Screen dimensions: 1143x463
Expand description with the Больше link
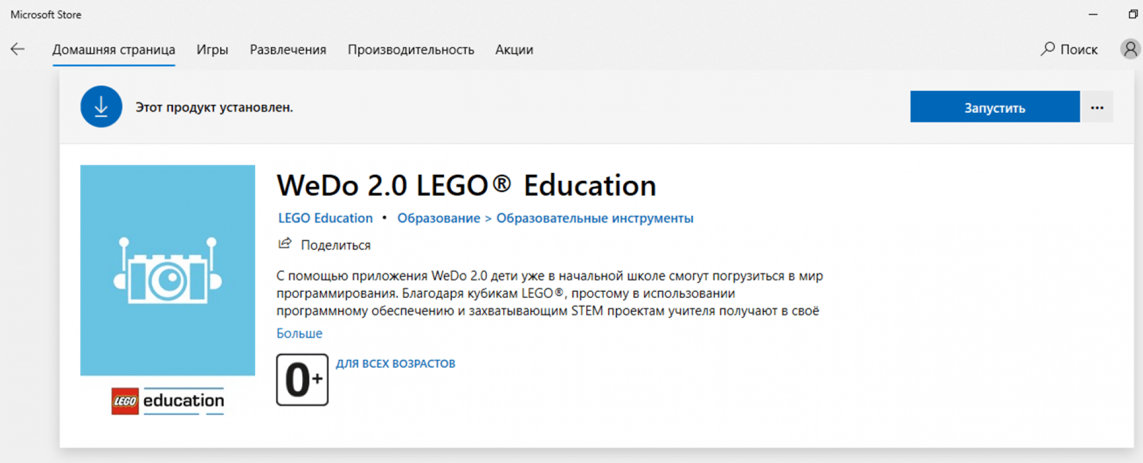[299, 333]
